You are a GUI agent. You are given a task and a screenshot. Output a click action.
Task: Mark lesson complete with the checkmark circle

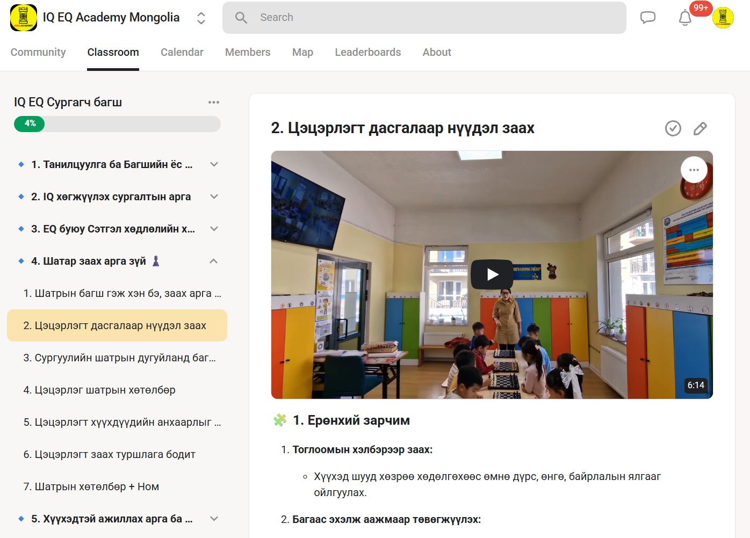pos(673,128)
